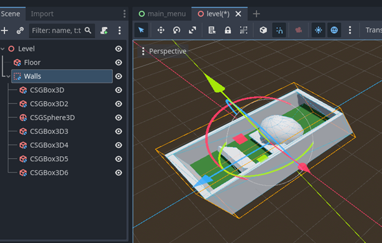Open the Transform menu in the toolbar
Viewport: 382px width, 243px height.
point(373,30)
